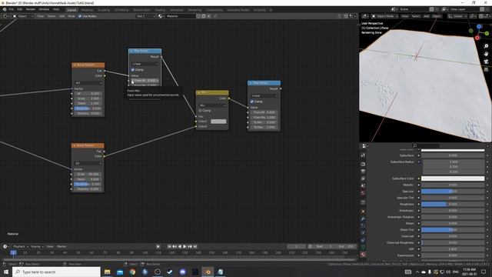
Task: Open 3D dropdown in lower Noise Texture node
Action: click(88, 163)
